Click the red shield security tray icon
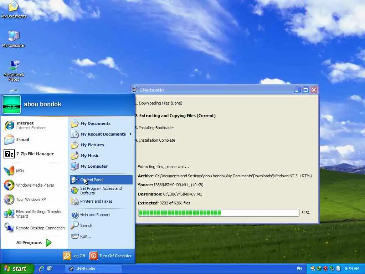 325,269
